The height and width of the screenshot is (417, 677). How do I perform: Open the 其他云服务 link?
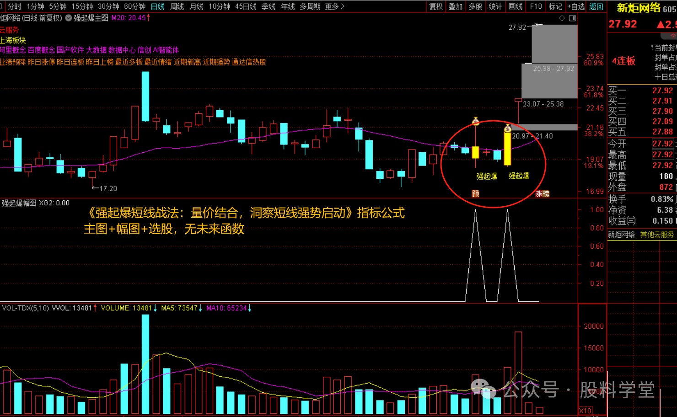(657, 235)
